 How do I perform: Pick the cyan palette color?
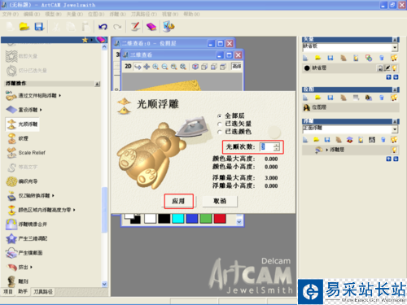(178, 219)
